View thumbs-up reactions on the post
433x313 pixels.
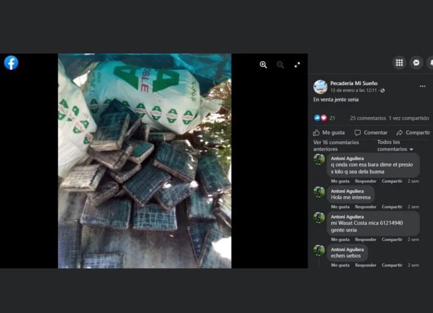coord(316,118)
